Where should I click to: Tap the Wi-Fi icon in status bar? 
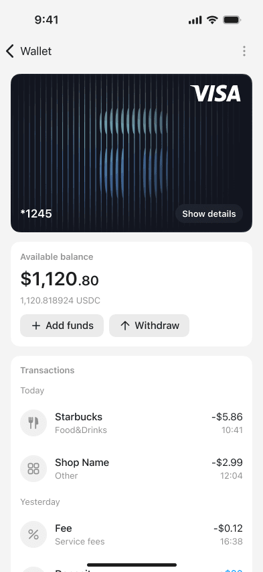click(x=211, y=19)
